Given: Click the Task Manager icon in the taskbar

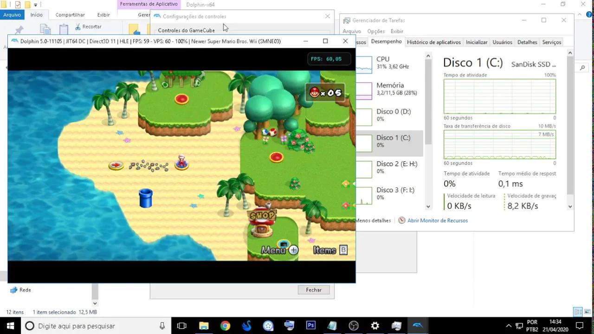Looking at the screenshot, I should click(x=396, y=326).
